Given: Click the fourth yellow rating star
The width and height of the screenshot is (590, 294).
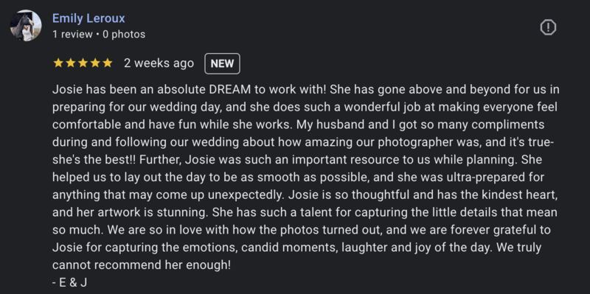Looking at the screenshot, I should [95, 63].
